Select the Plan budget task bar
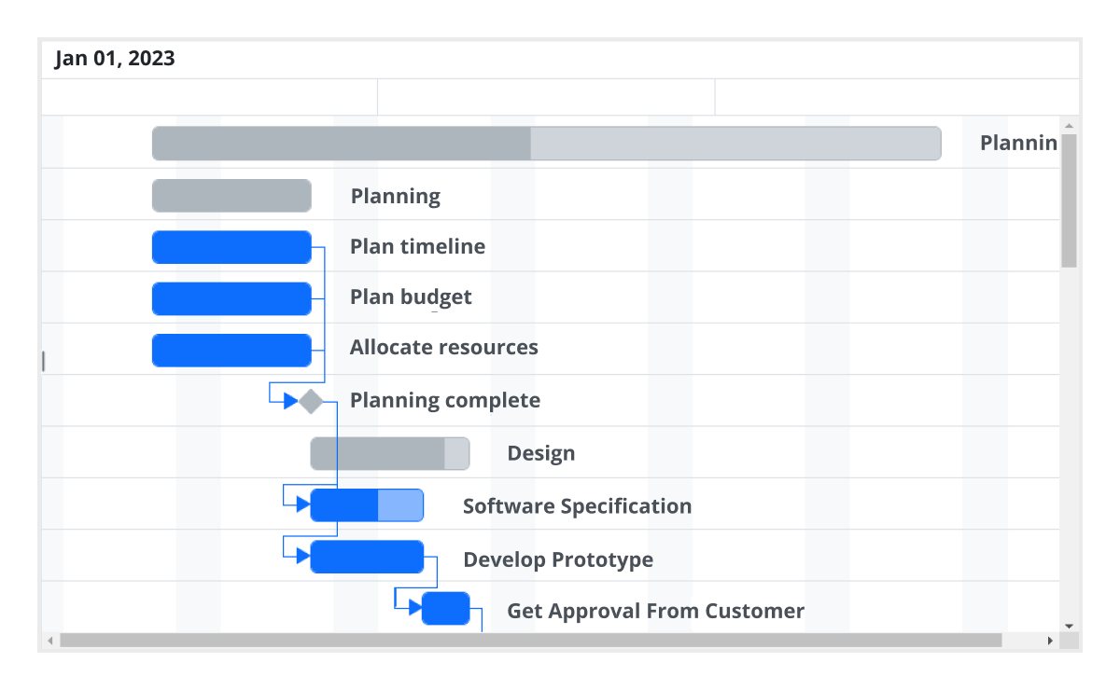Viewport: 1120px width, 690px height. pos(231,297)
